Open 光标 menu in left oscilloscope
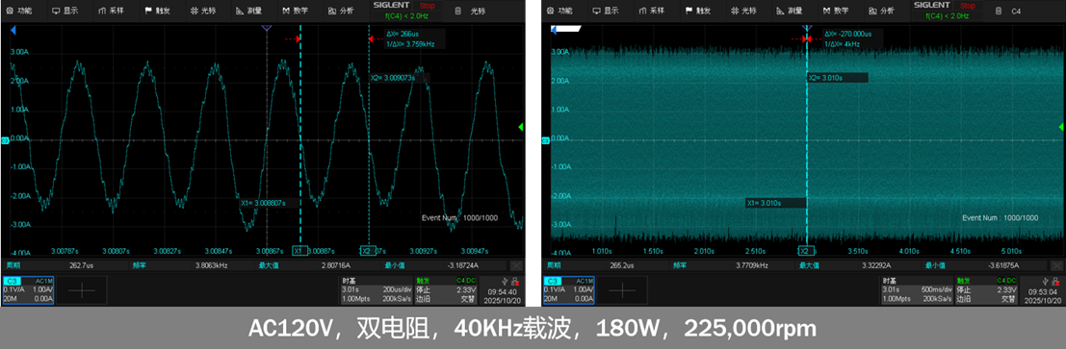This screenshot has width=1066, height=349. [x=202, y=11]
